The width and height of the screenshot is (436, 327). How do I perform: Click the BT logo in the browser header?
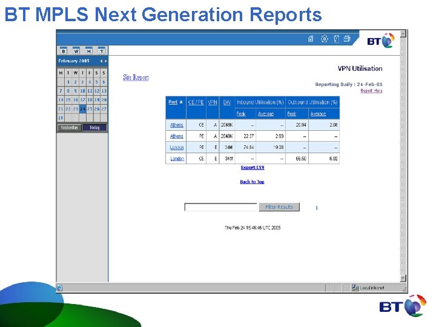[381, 41]
